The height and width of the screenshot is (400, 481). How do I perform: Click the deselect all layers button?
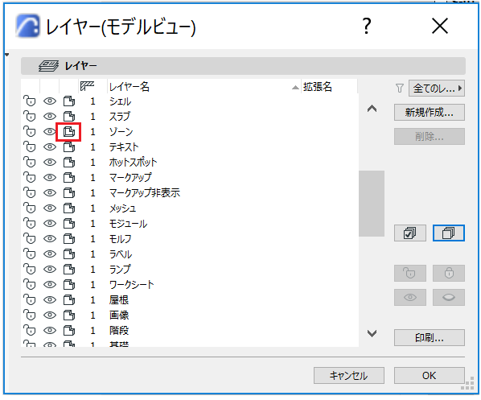[449, 233]
